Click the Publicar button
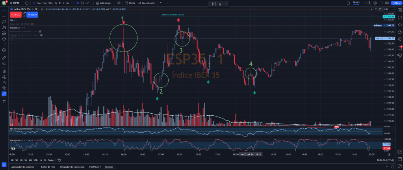403x170 pixels. [x=396, y=3]
